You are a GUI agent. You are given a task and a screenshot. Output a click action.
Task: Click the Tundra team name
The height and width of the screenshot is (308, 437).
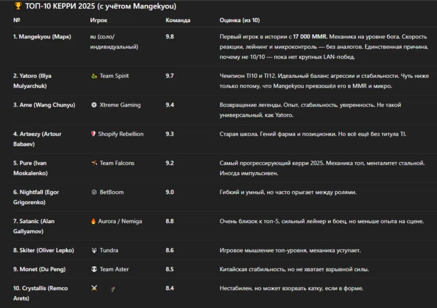click(109, 250)
